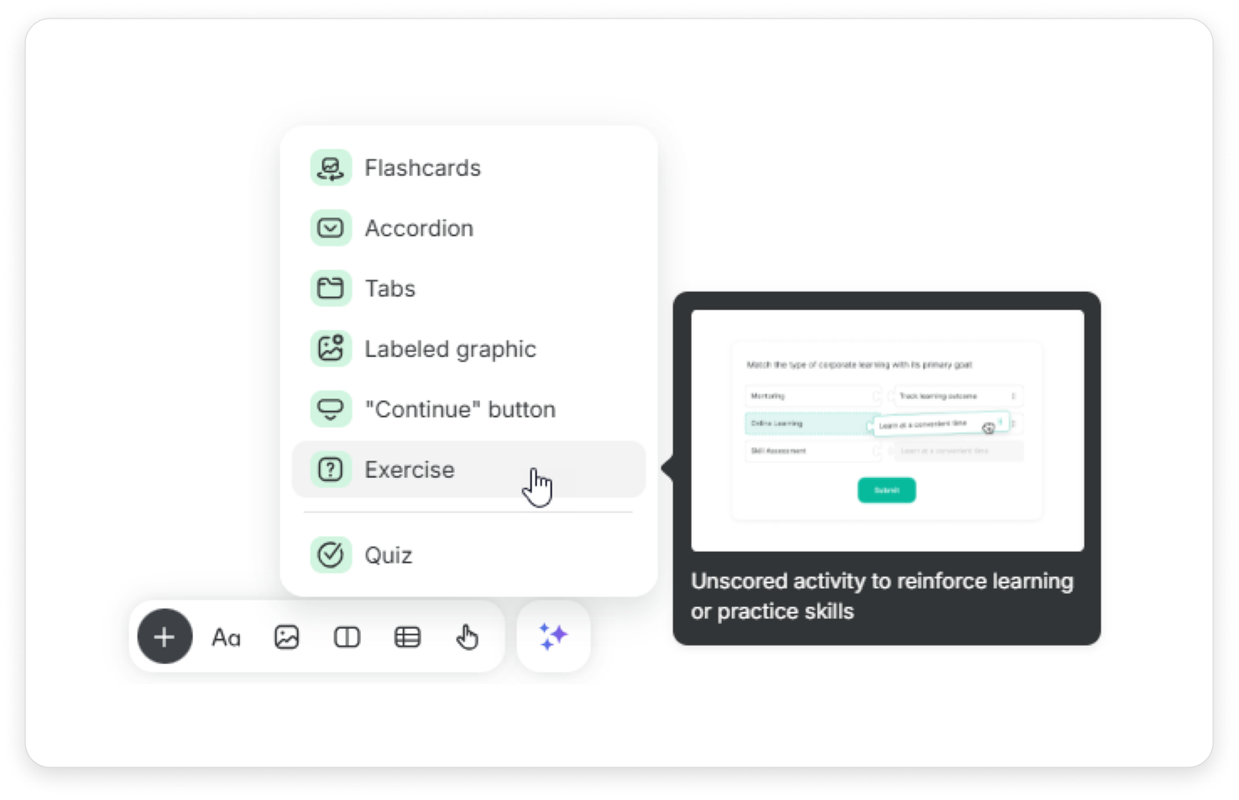Click the Labeled graphic picture icon
The height and width of the screenshot is (800, 1239).
tap(331, 348)
